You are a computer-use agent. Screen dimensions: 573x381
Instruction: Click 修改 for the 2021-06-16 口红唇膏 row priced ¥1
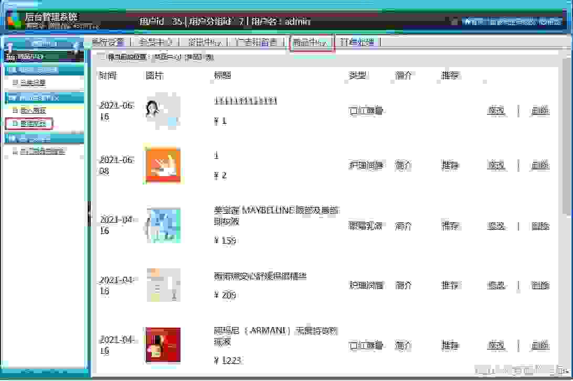[496, 110]
